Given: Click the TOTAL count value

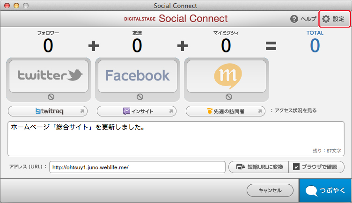Looking at the screenshot, I should point(315,45).
